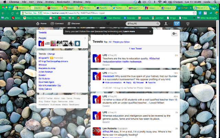The image size is (220, 138).
Task: Open the #ThingsThatEnrageRepublicans trend
Action: 53,61
